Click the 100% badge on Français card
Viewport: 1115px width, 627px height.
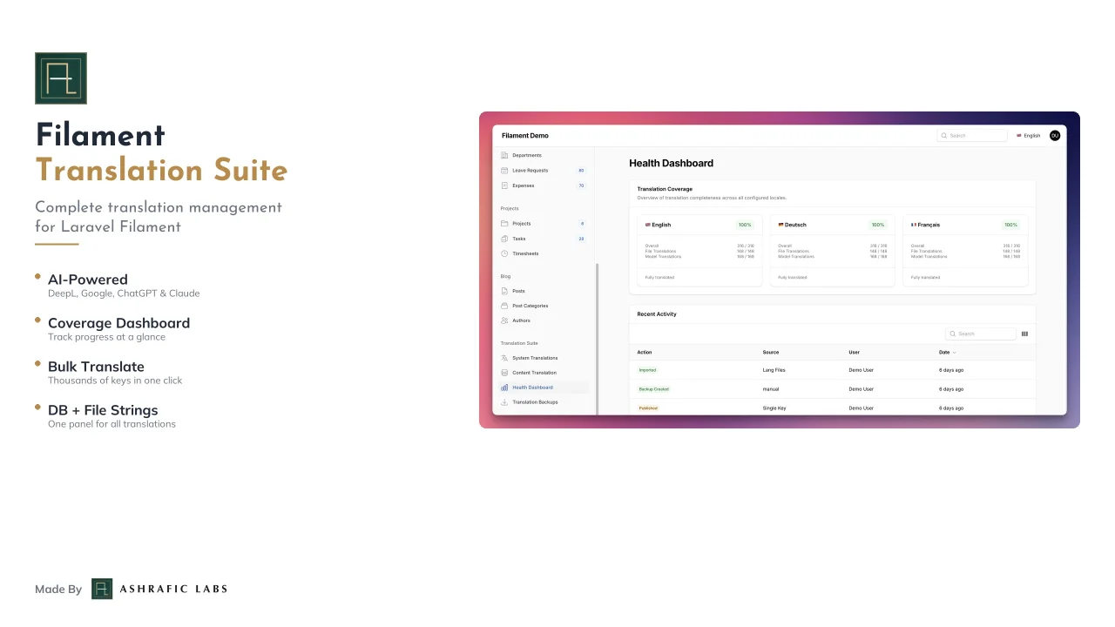[1010, 225]
